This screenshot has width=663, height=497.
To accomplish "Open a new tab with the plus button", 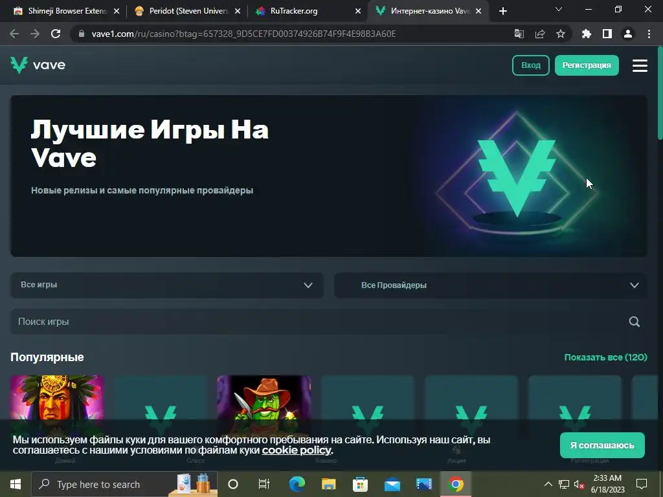I will [502, 12].
